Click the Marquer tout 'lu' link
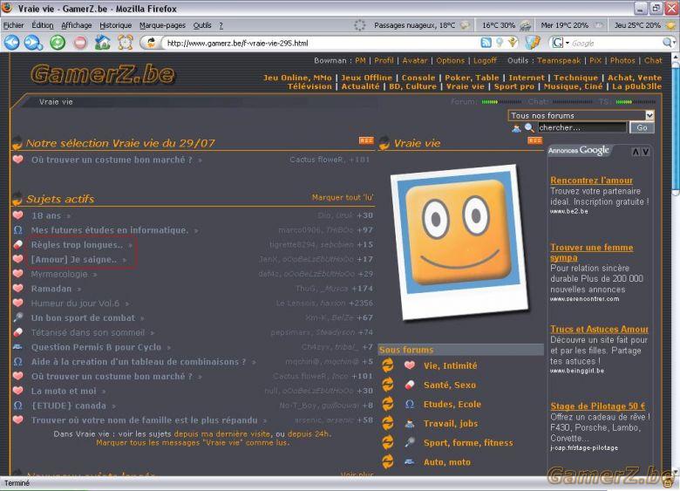The width and height of the screenshot is (680, 491). tap(342, 197)
